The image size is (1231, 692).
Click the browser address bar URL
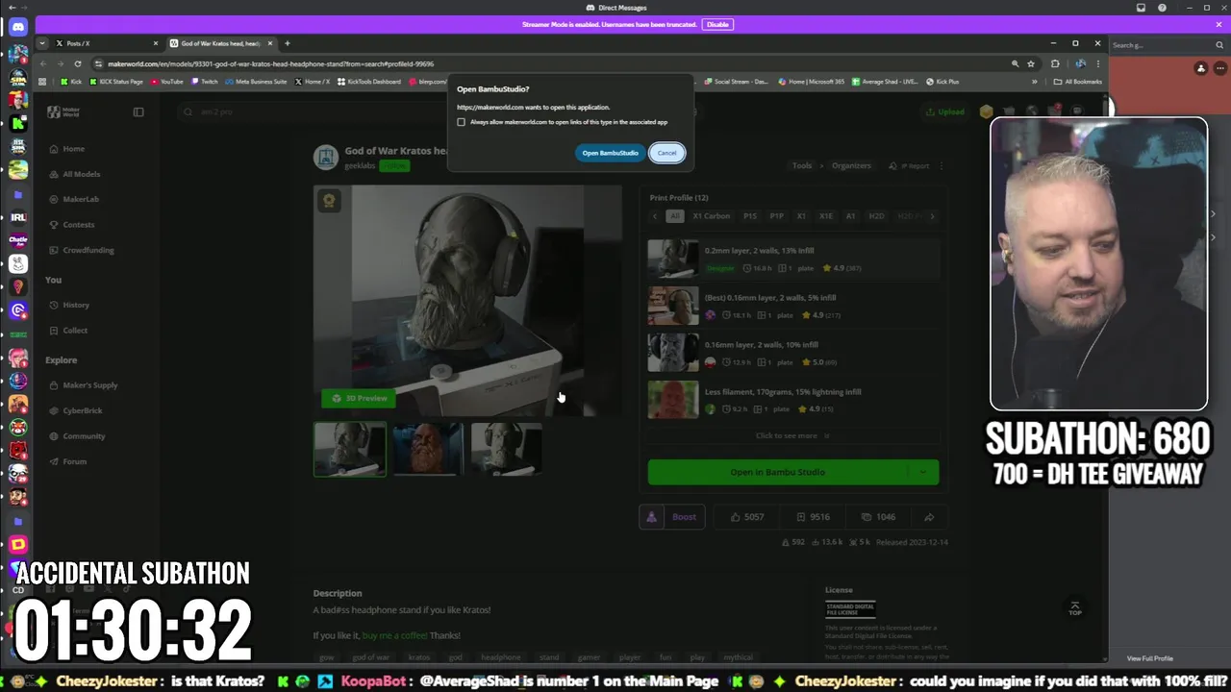(x=271, y=63)
